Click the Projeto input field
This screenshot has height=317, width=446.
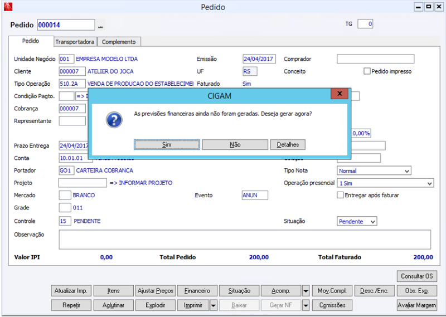[x=83, y=183]
